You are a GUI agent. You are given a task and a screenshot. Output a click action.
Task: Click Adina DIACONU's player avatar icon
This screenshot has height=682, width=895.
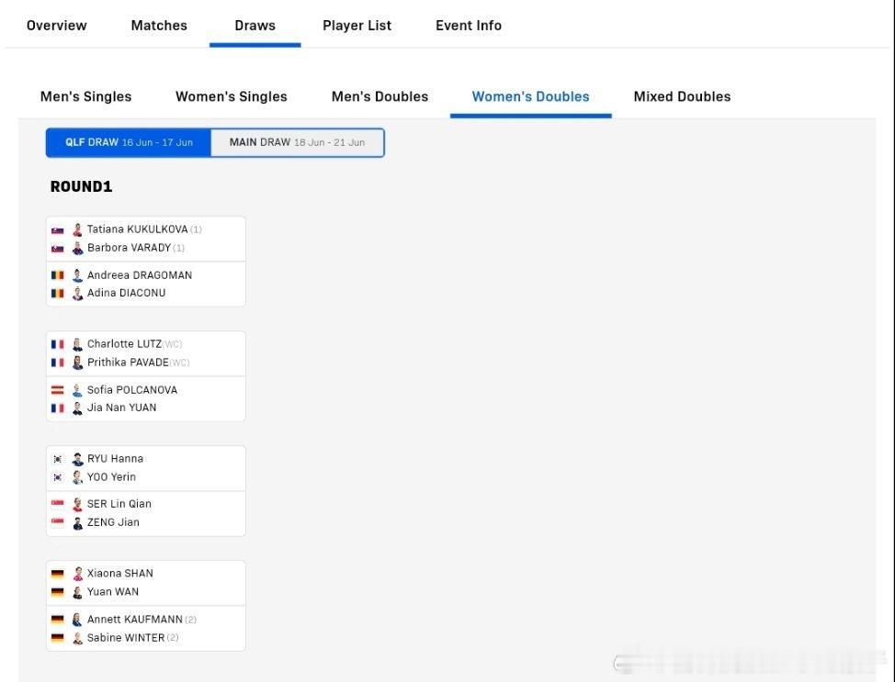pyautogui.click(x=77, y=293)
